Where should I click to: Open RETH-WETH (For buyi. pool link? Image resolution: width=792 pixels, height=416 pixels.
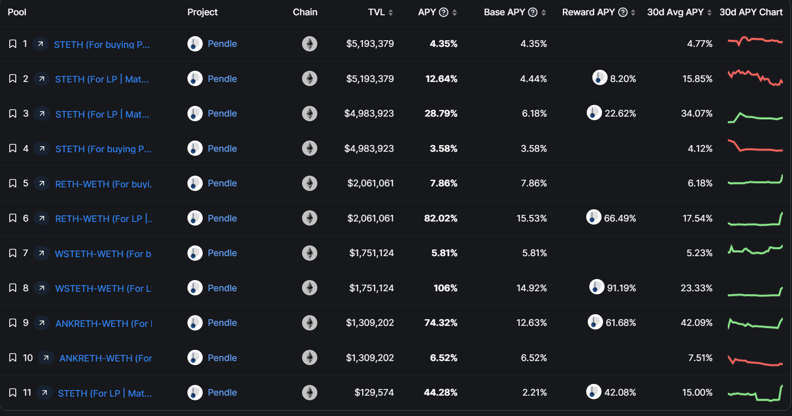coord(103,184)
